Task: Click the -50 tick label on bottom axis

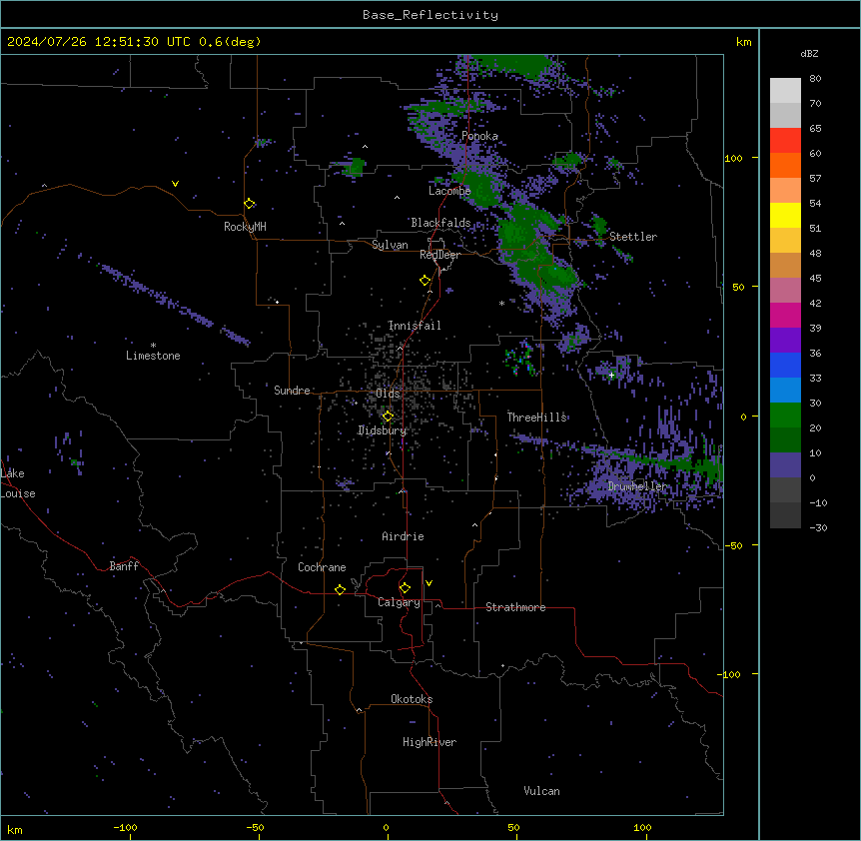Action: 255,827
